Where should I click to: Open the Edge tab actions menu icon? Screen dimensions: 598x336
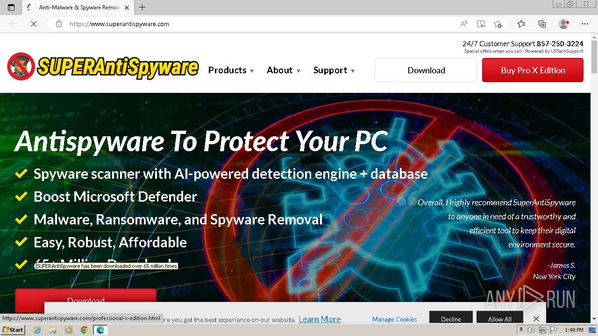(11, 7)
